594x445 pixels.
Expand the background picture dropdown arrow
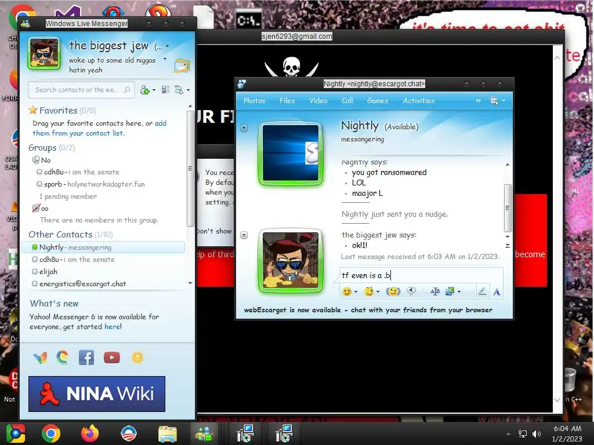459,292
